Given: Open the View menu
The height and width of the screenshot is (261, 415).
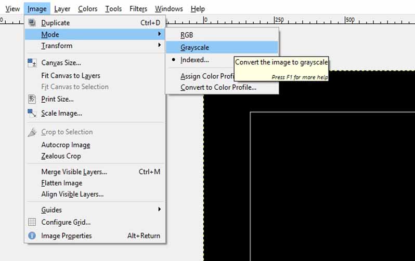Looking at the screenshot, I should pos(12,9).
